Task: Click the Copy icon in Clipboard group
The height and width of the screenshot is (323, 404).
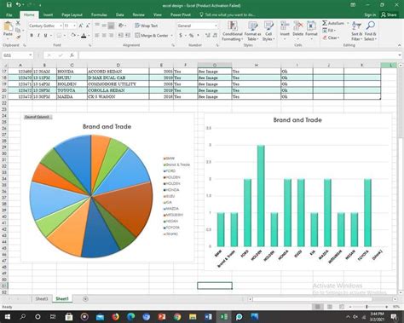Action: (x=18, y=30)
